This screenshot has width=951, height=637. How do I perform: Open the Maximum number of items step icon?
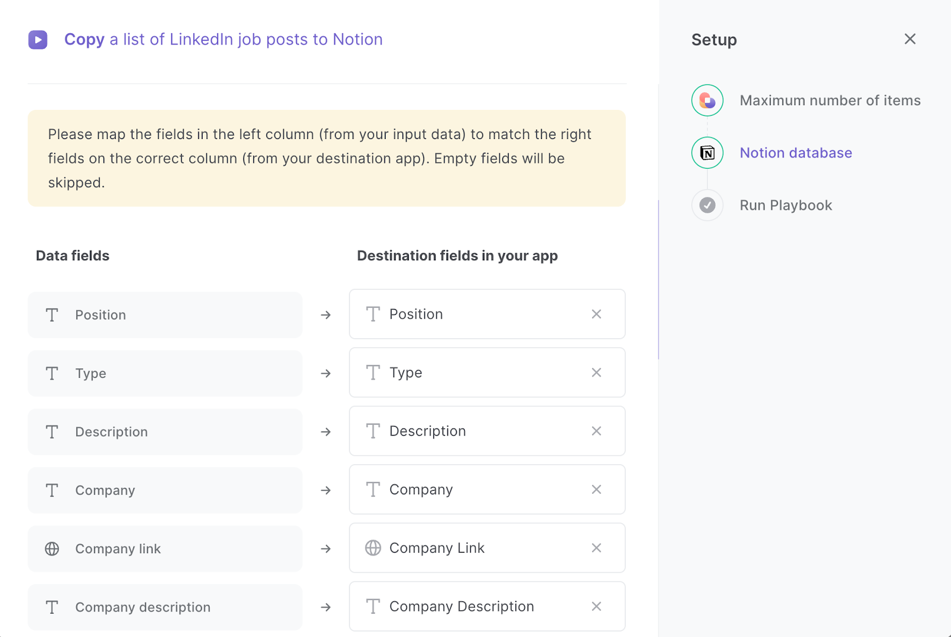coord(707,100)
